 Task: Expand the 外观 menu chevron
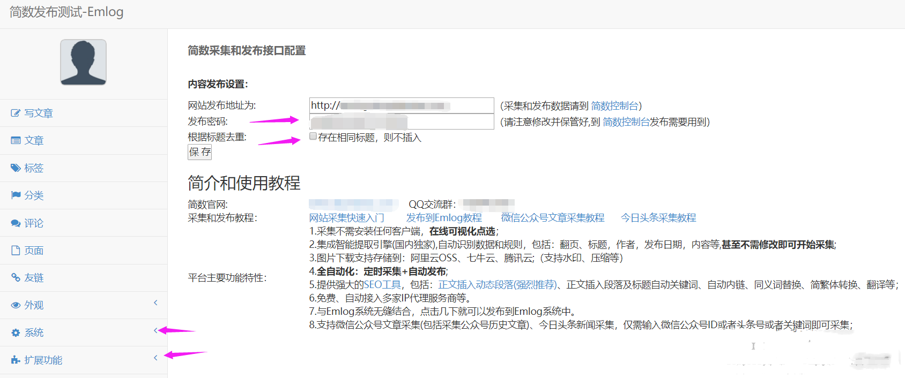155,303
